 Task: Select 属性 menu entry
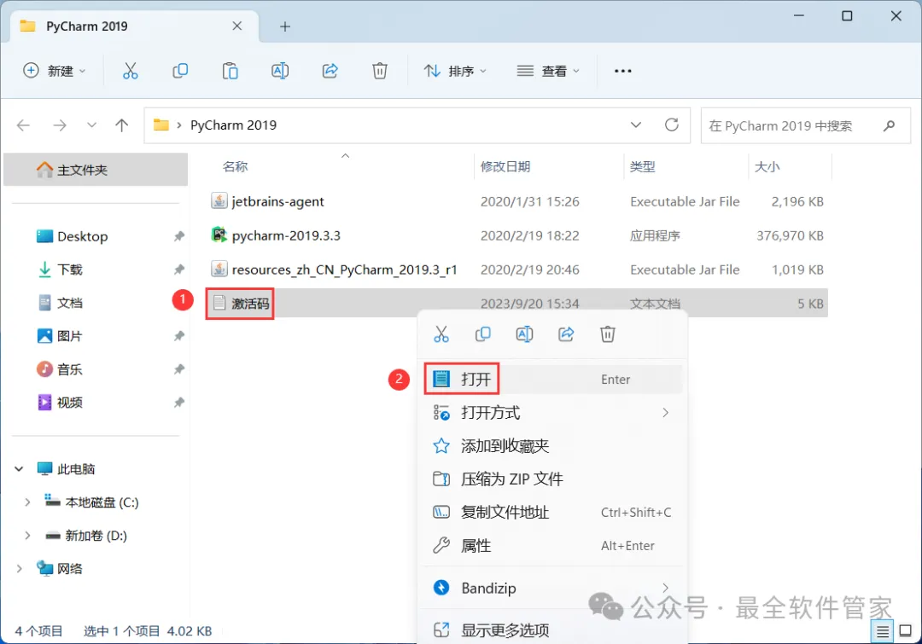point(552,546)
